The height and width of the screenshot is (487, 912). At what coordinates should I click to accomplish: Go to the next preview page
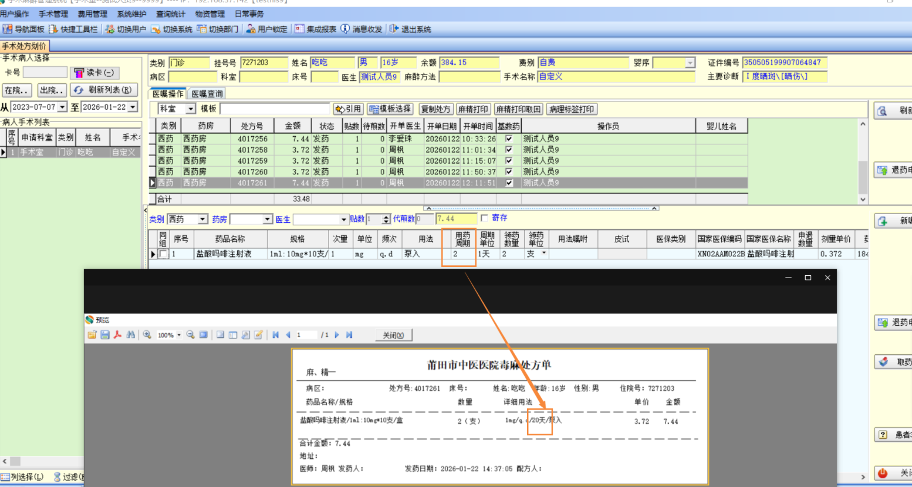click(x=337, y=335)
